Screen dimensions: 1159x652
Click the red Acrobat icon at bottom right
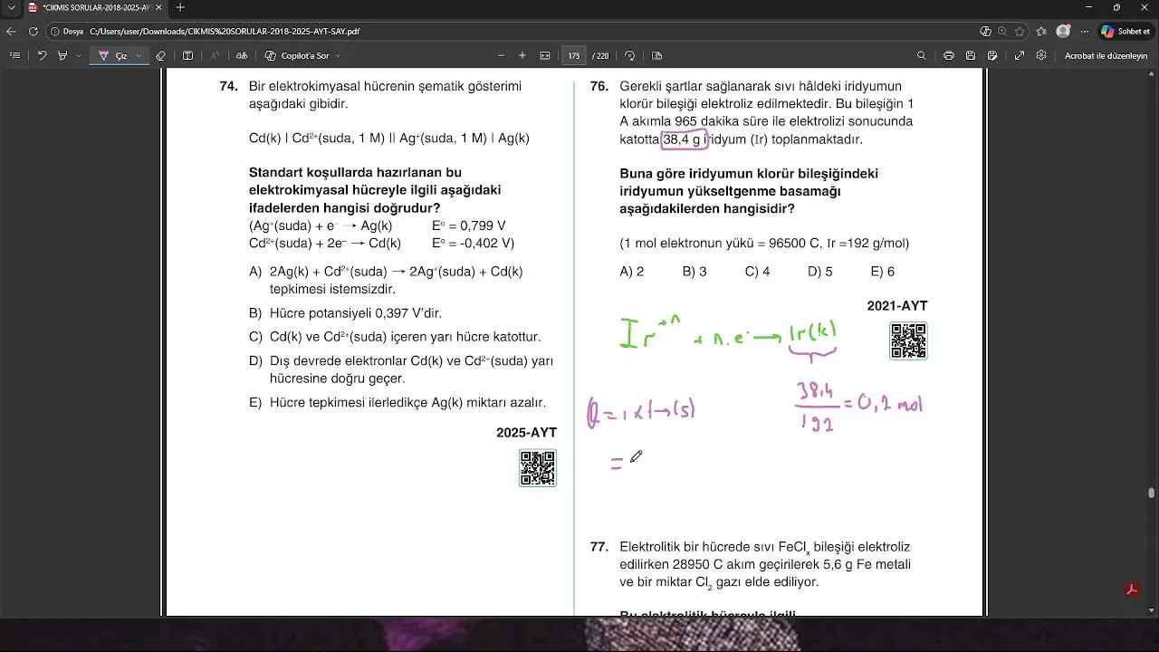coord(1132,590)
